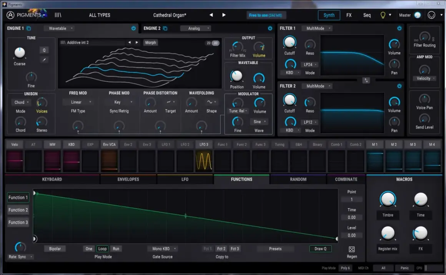Toggle Filter 2 power button
446x275 pixels.
point(399,86)
